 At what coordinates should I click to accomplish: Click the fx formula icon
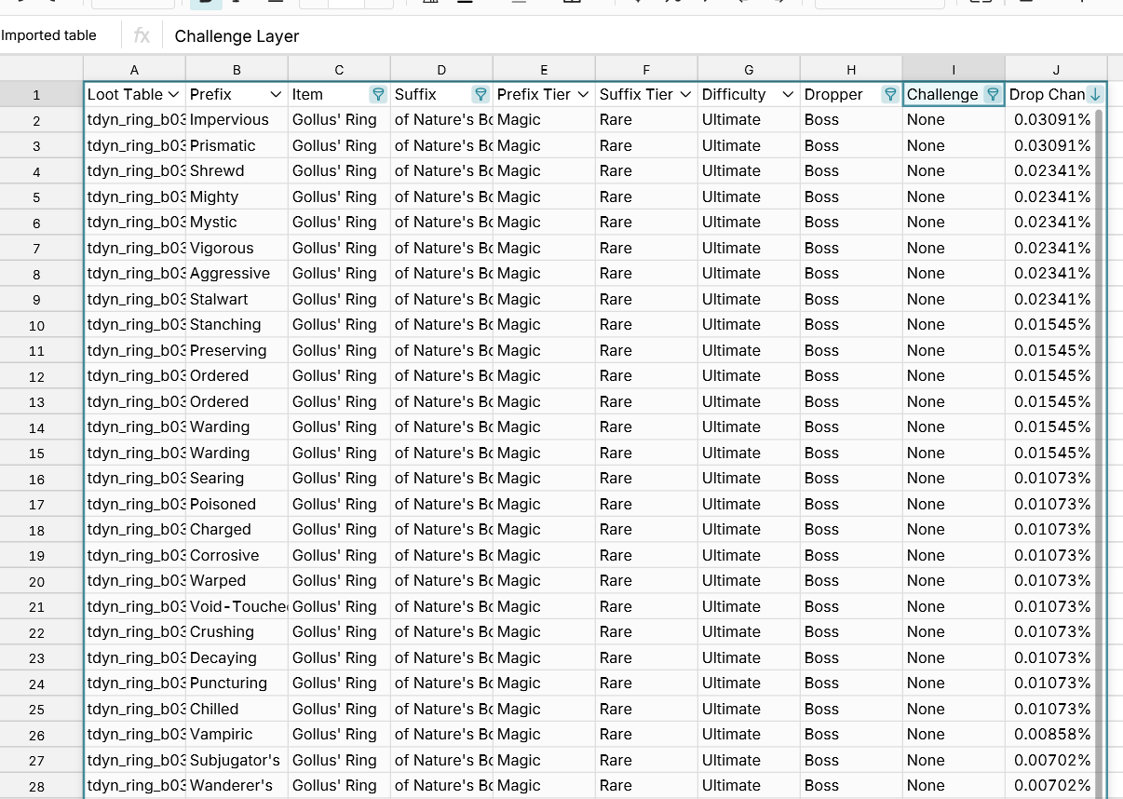coord(141,35)
